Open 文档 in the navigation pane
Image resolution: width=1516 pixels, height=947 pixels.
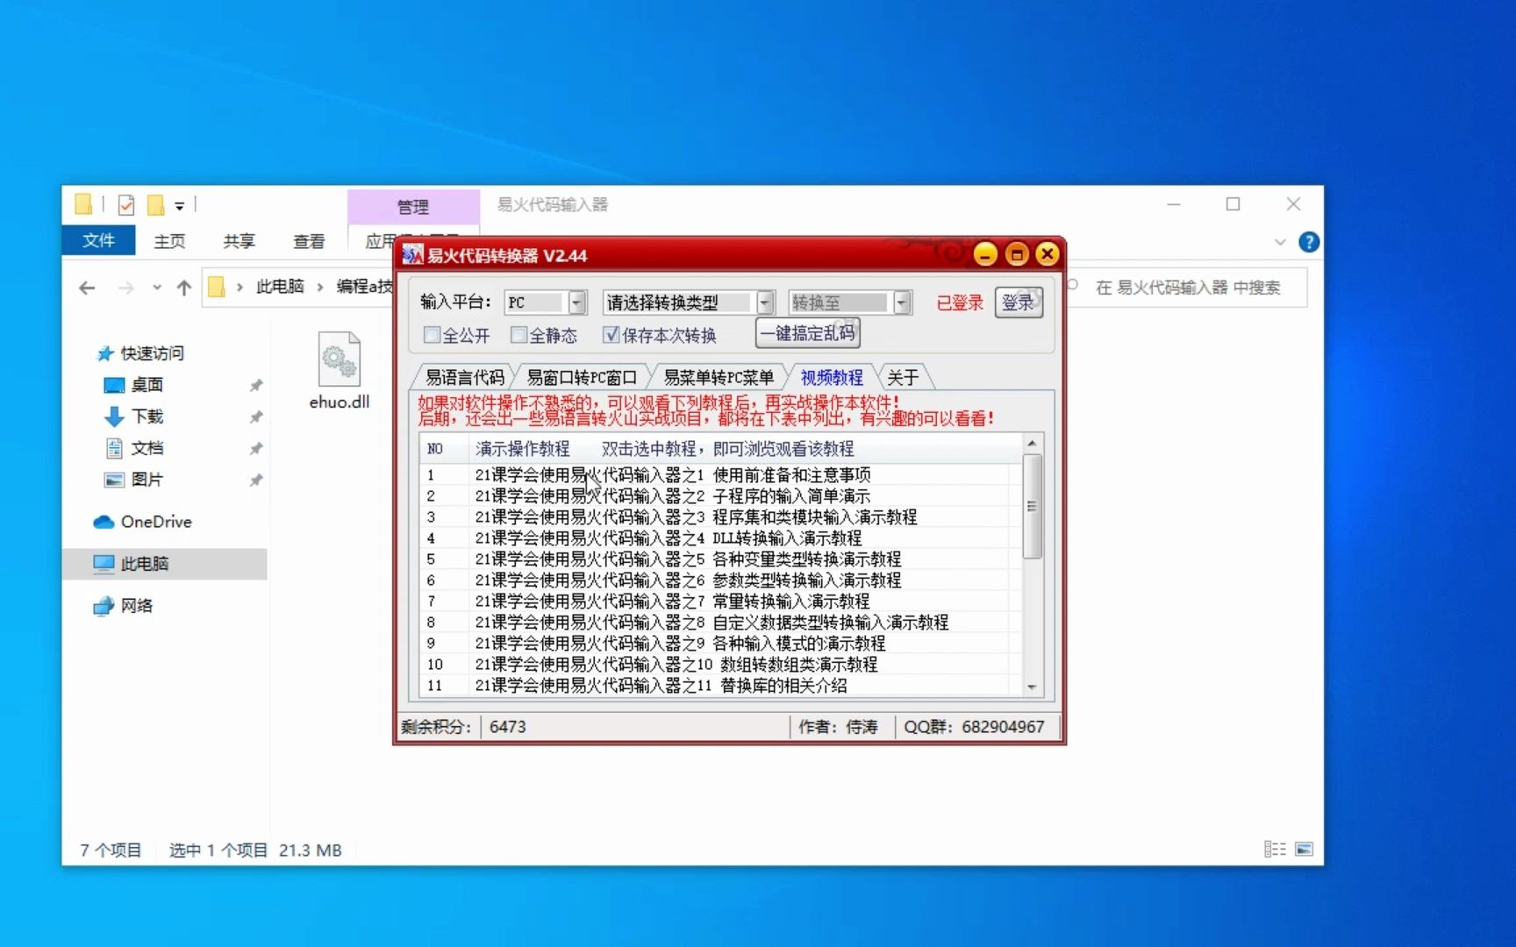click(147, 448)
